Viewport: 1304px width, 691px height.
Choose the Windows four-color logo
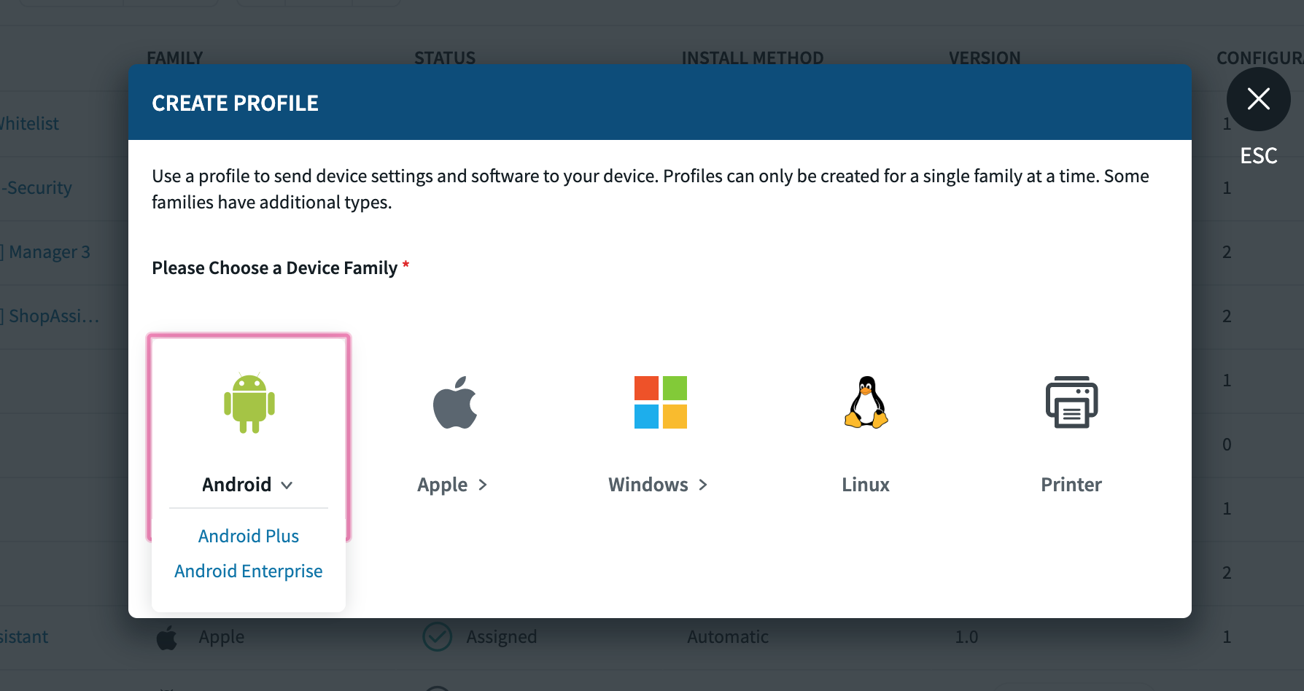660,402
